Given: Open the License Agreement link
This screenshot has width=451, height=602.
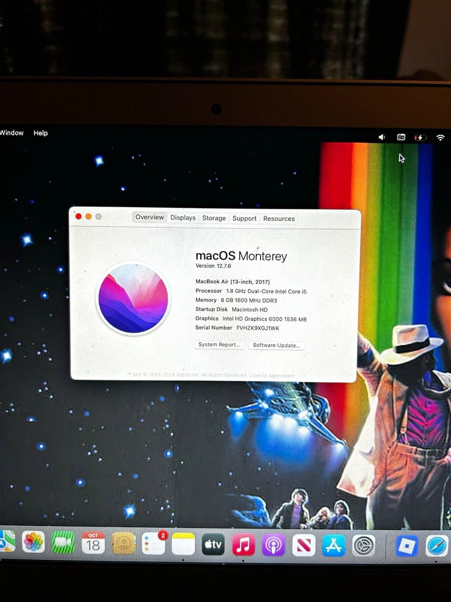Looking at the screenshot, I should [273, 375].
